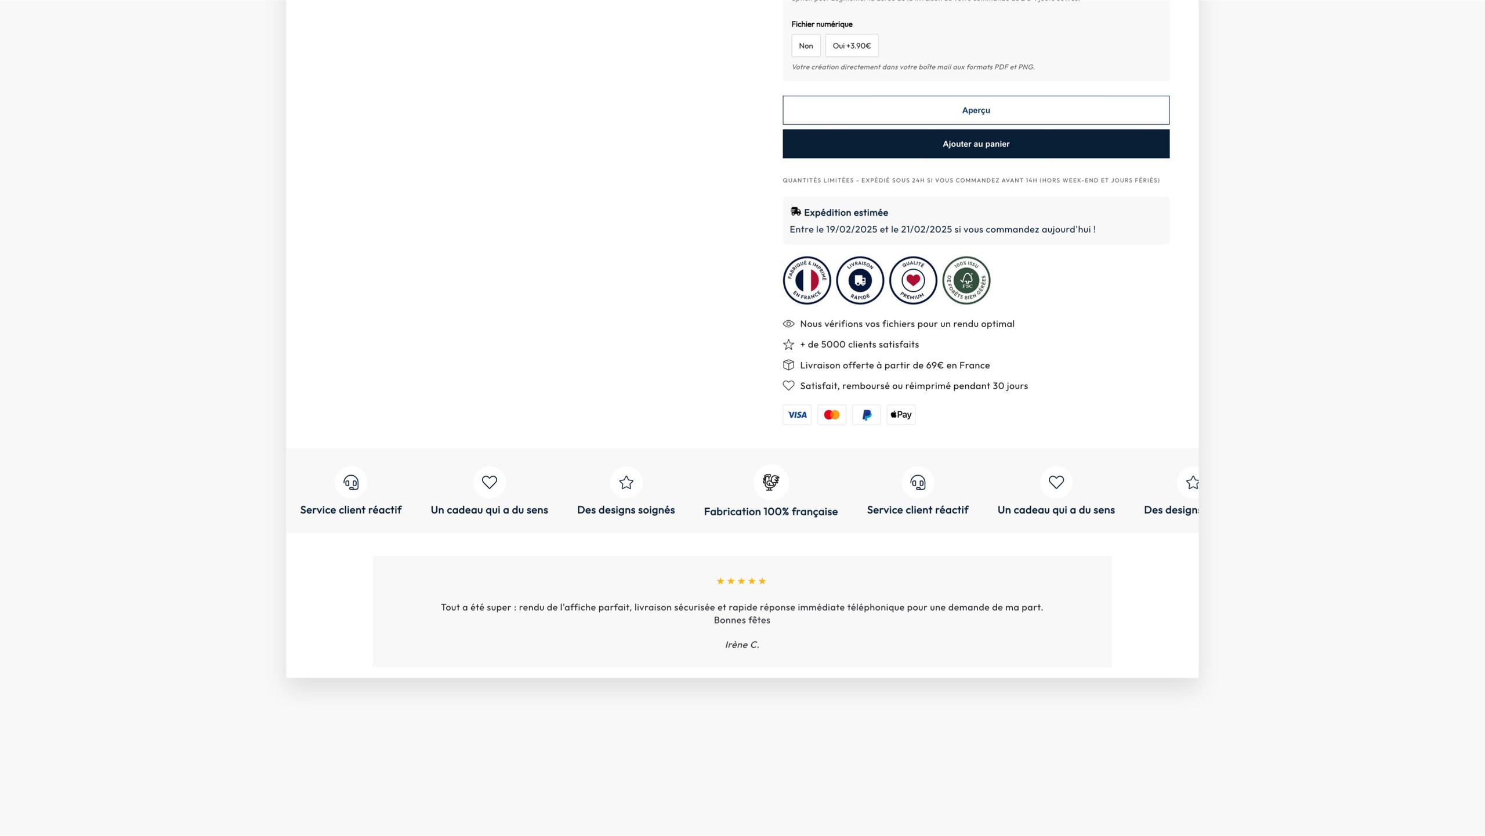The width and height of the screenshot is (1485, 836).
Task: Click Ajouter au panier button
Action: (976, 144)
